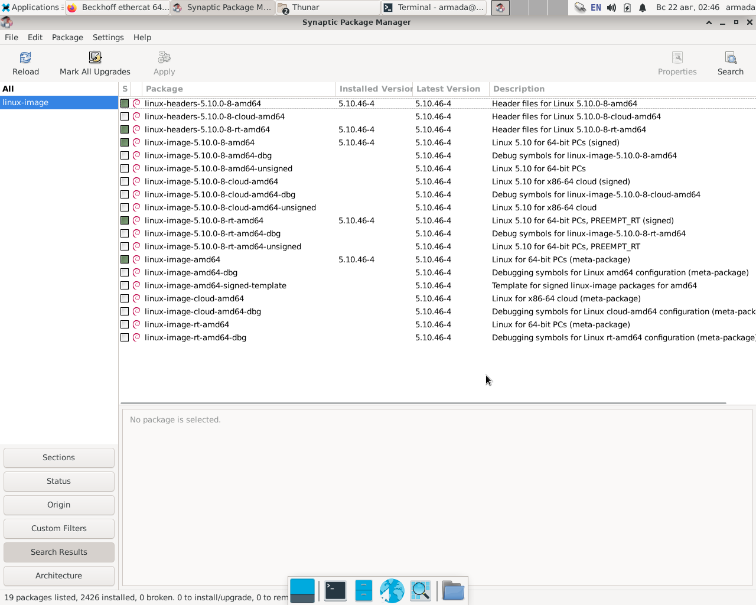The height and width of the screenshot is (605, 756).
Task: Click the power manager battery tray icon
Action: (x=627, y=8)
